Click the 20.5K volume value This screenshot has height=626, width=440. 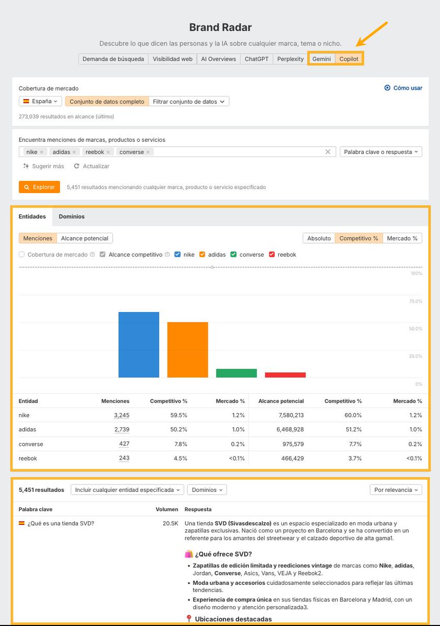(170, 523)
